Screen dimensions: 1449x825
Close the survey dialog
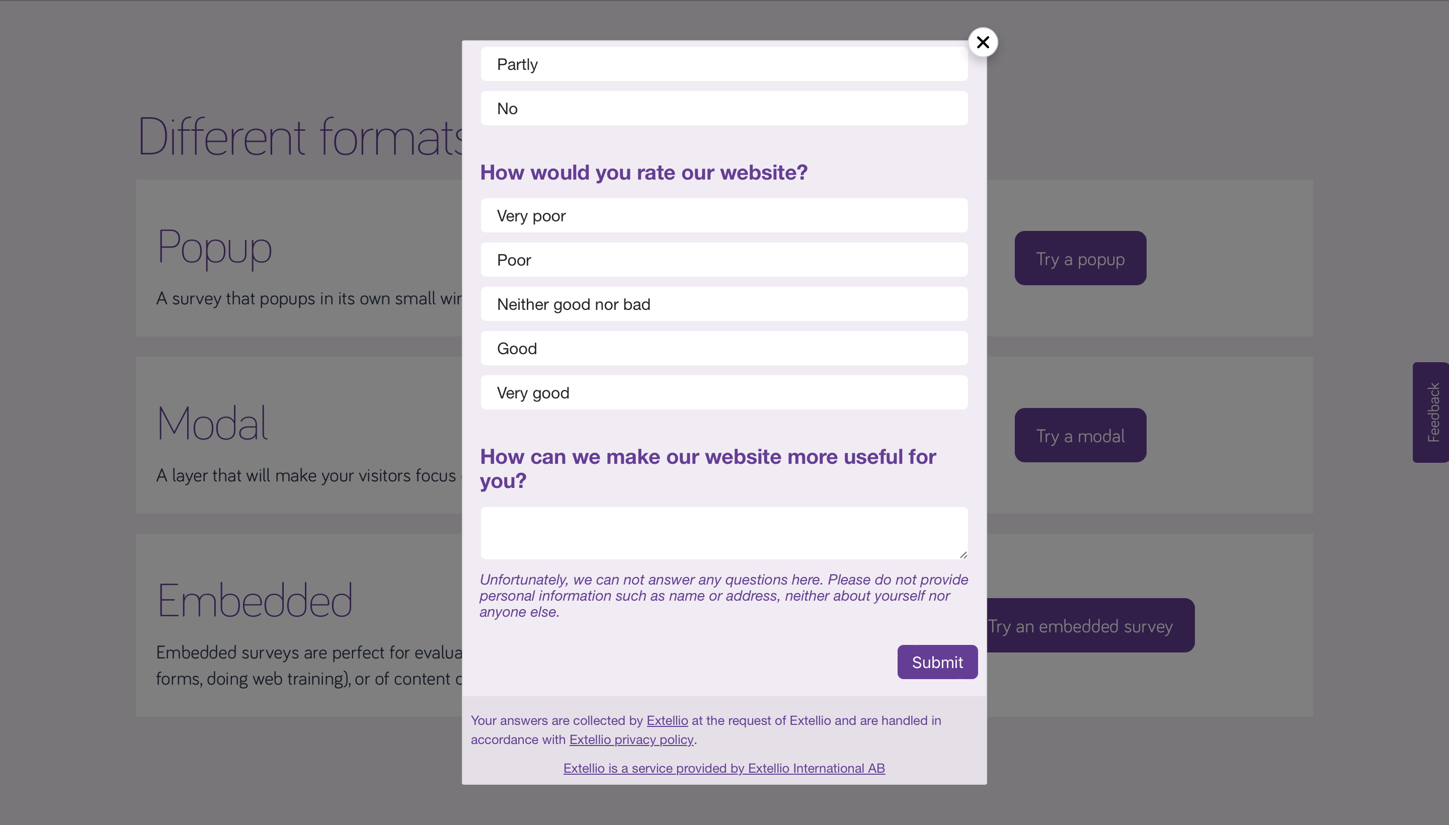click(x=983, y=42)
